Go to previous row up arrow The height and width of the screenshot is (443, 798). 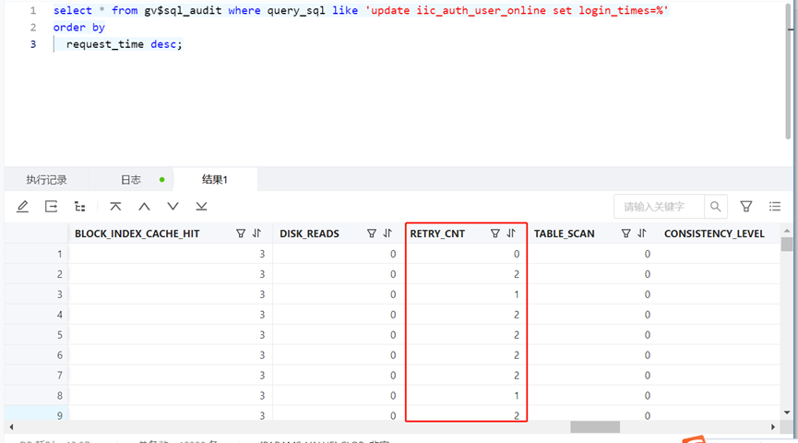145,206
